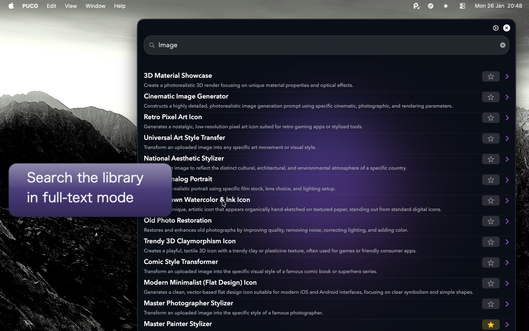This screenshot has width=529, height=331.
Task: Select the 3D Material Showcase prompt
Action: (x=178, y=75)
